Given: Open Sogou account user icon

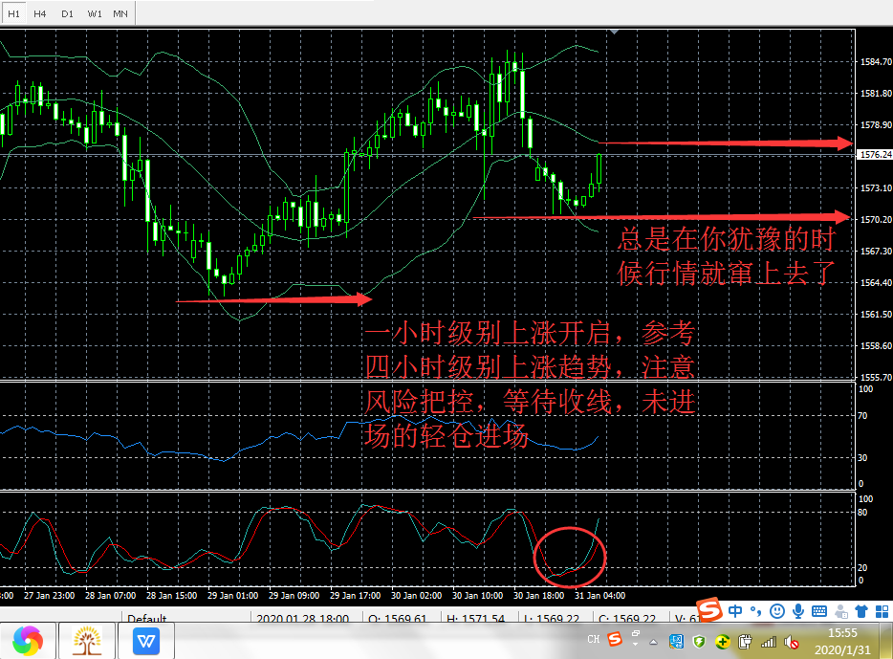Looking at the screenshot, I should click(x=841, y=612).
